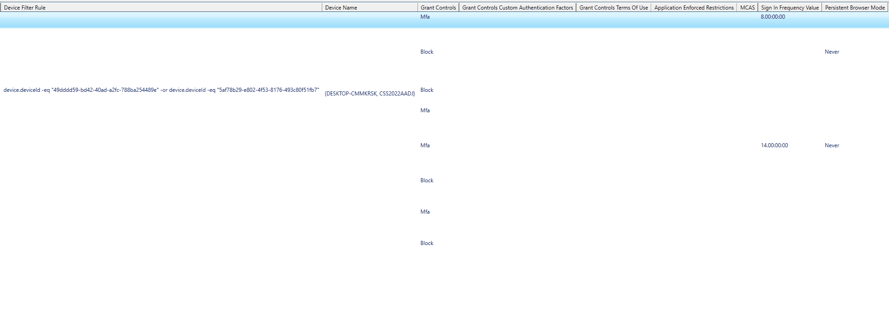Click Grant Controls Custom Authentication Factors header
The image size is (889, 320).
517,7
